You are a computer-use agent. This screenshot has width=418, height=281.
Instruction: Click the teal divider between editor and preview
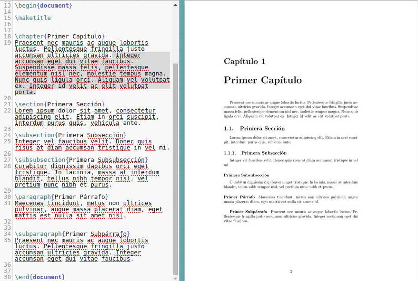coord(182,140)
